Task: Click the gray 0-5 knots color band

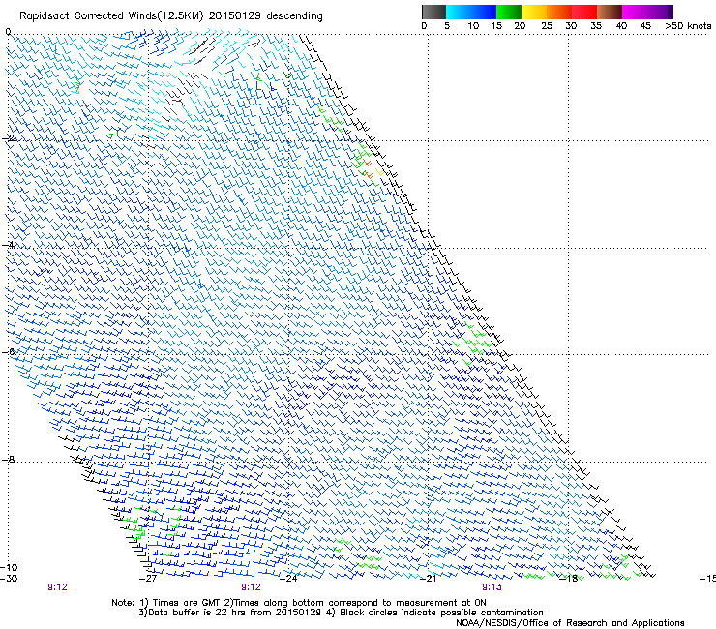Action: click(433, 12)
